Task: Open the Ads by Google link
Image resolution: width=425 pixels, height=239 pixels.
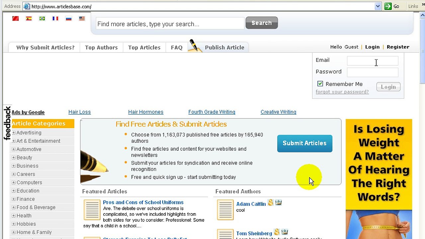Action: (x=28, y=112)
